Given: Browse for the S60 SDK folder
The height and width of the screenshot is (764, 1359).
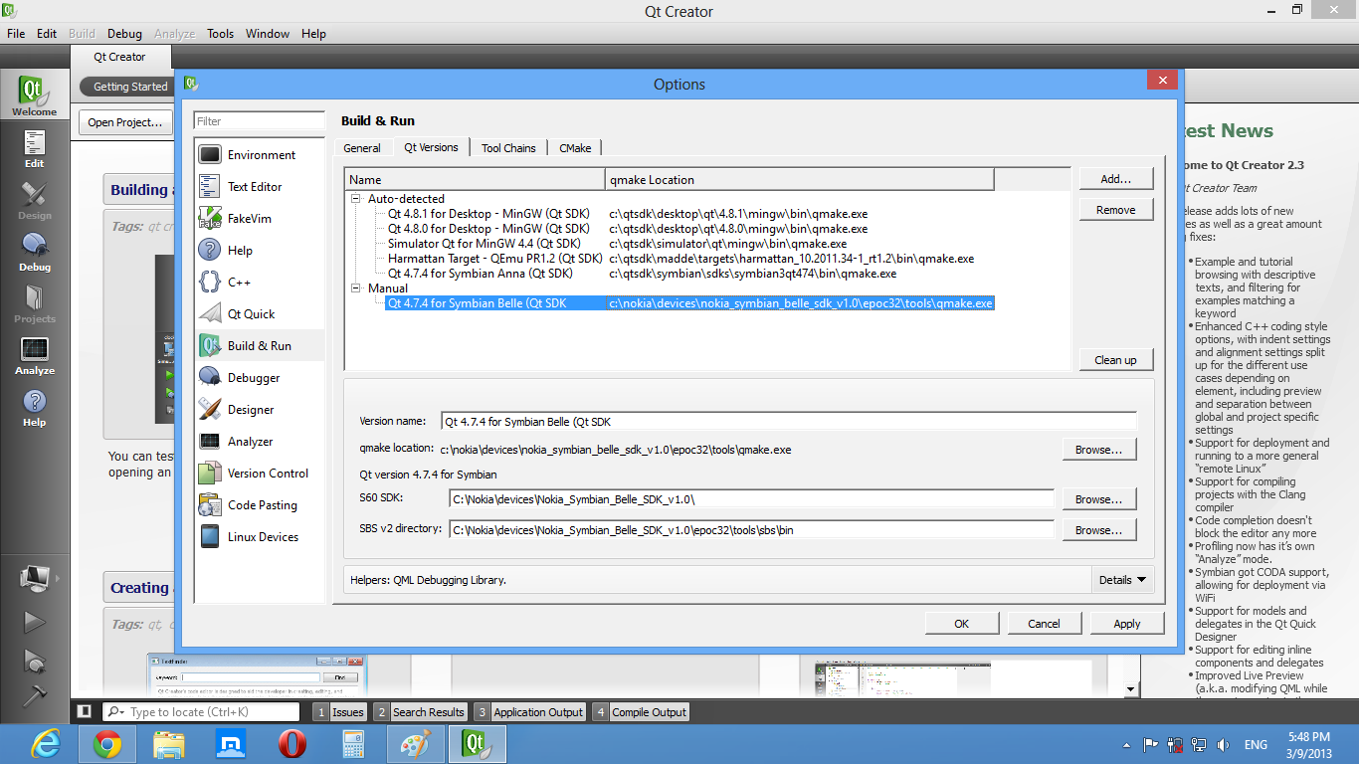Looking at the screenshot, I should [1098, 499].
